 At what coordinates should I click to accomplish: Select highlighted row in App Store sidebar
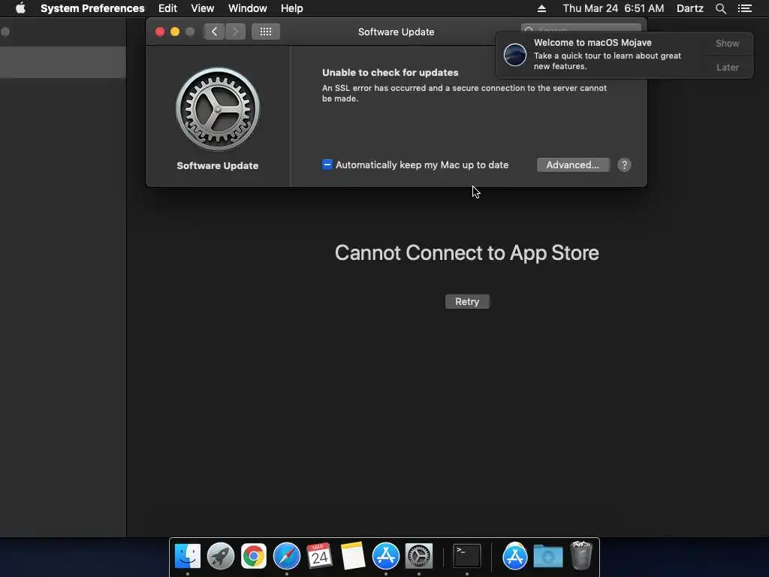pos(63,62)
